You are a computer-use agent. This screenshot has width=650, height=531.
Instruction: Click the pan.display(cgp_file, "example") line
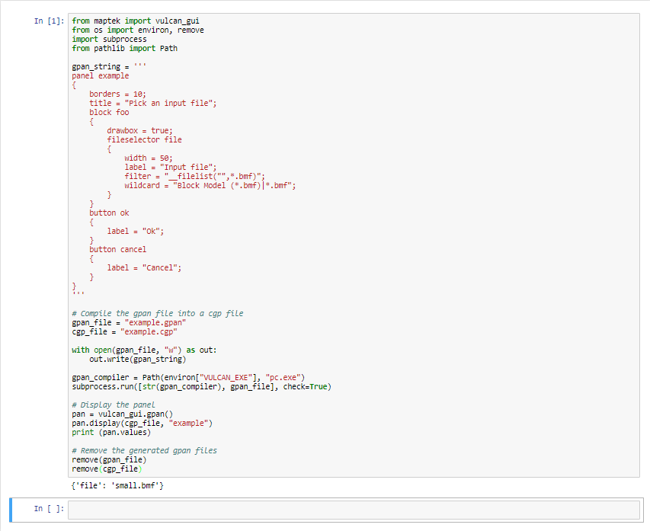click(142, 424)
